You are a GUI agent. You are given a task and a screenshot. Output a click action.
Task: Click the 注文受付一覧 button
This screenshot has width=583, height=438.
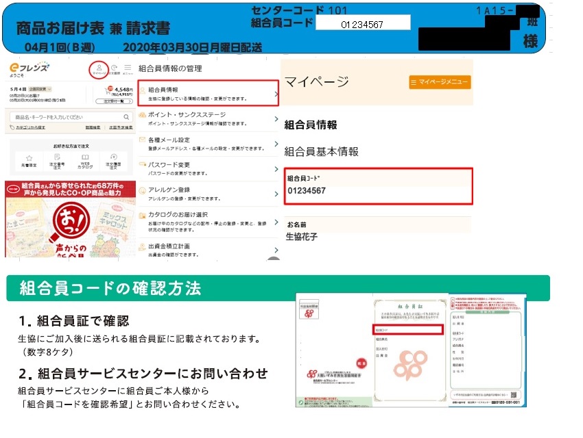115,100
